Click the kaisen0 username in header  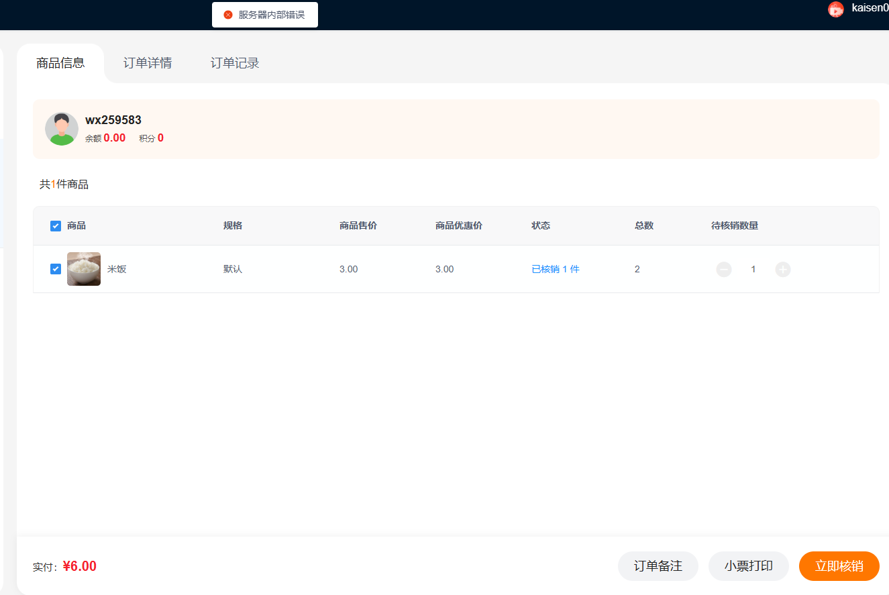(870, 8)
